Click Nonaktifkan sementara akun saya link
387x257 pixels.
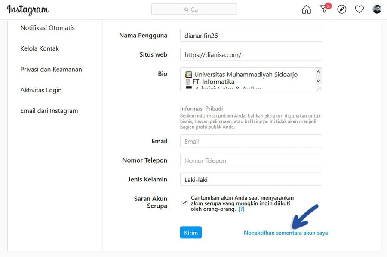286,233
